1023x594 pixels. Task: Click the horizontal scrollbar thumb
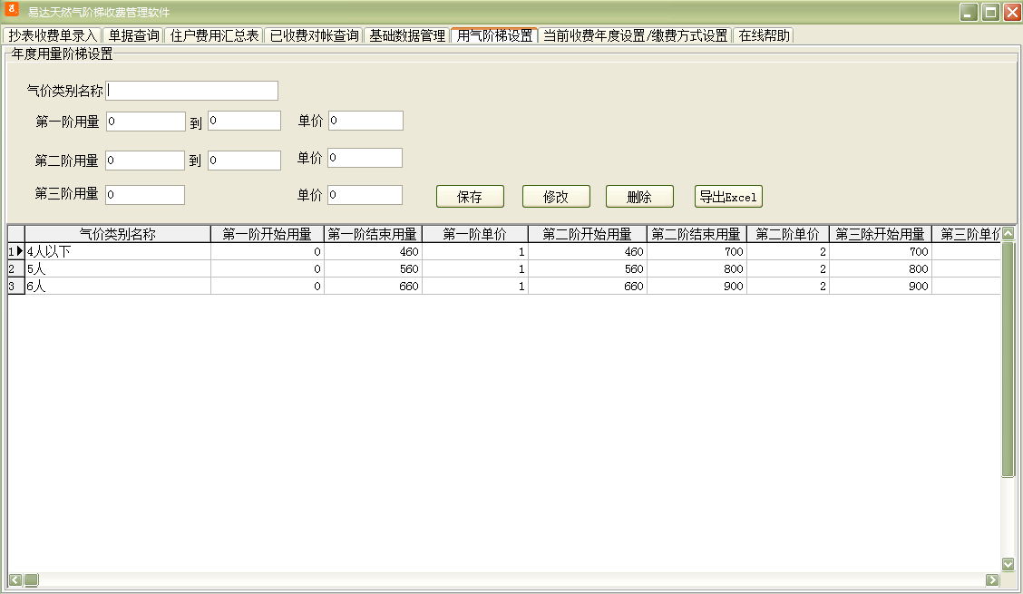coord(31,579)
